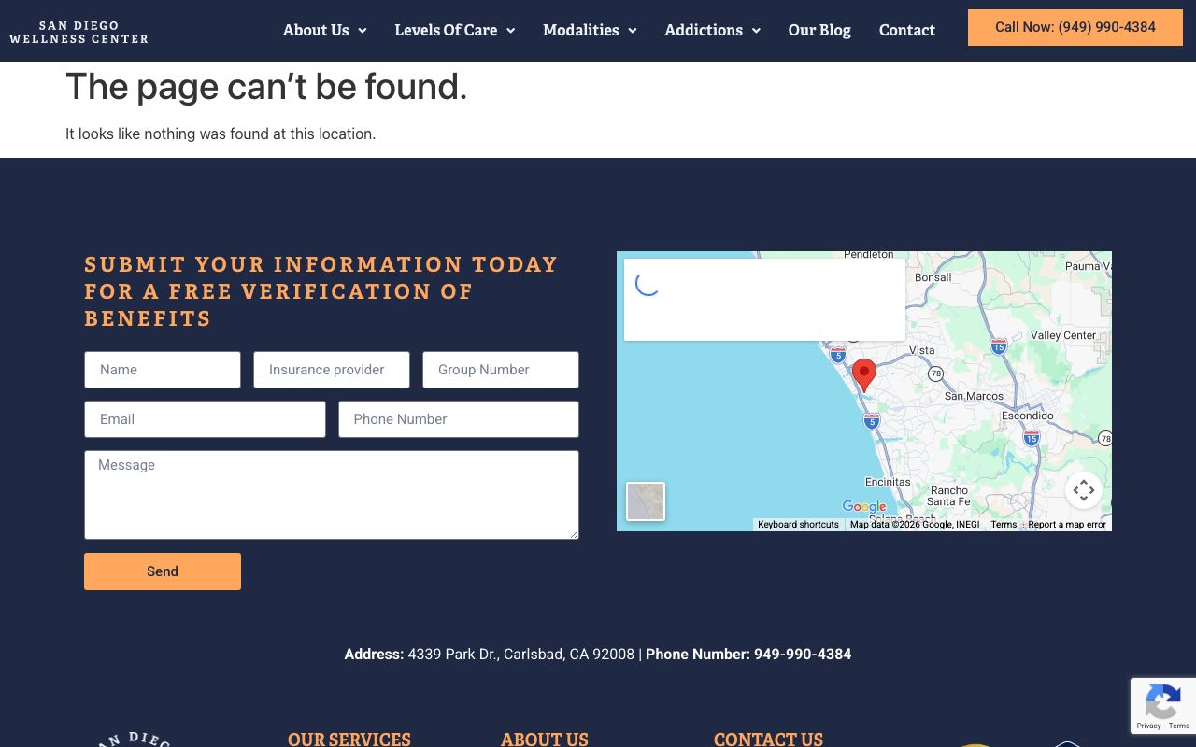
Task: Submit the form with Send button
Action: [x=163, y=571]
